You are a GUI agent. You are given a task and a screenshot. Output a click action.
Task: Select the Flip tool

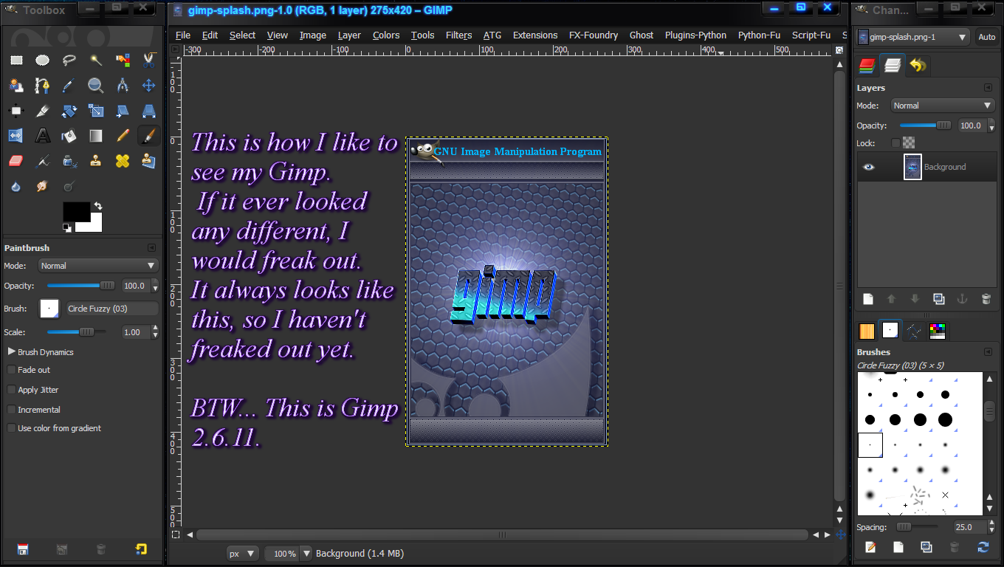(16, 136)
